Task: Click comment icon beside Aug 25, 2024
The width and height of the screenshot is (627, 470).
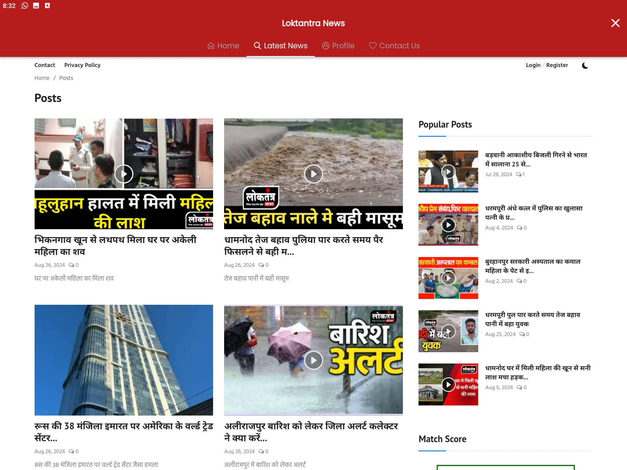Action: click(x=522, y=334)
